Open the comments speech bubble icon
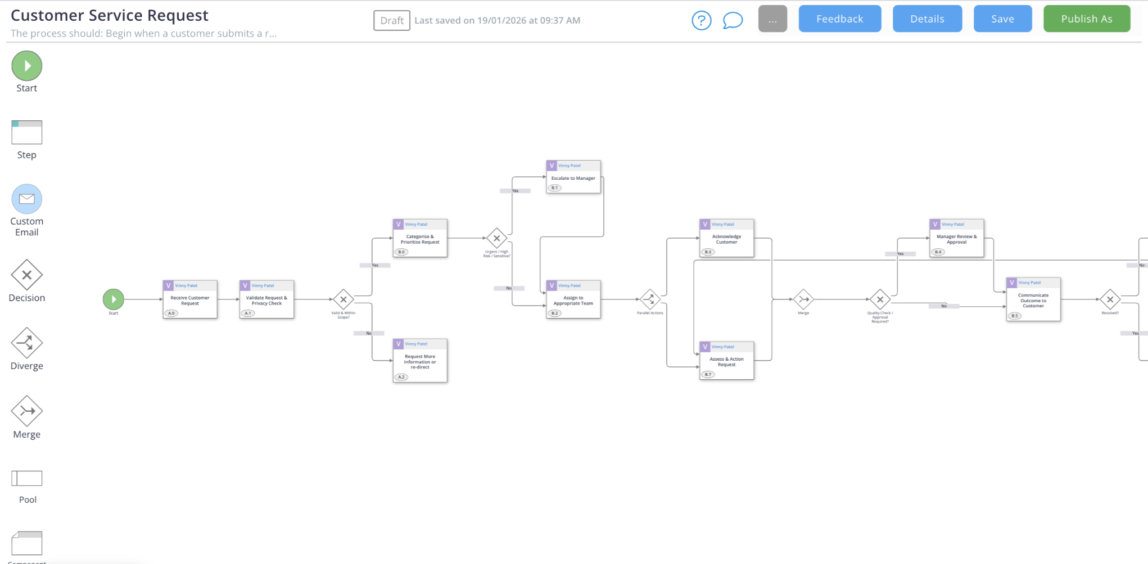This screenshot has width=1148, height=564. 733,20
